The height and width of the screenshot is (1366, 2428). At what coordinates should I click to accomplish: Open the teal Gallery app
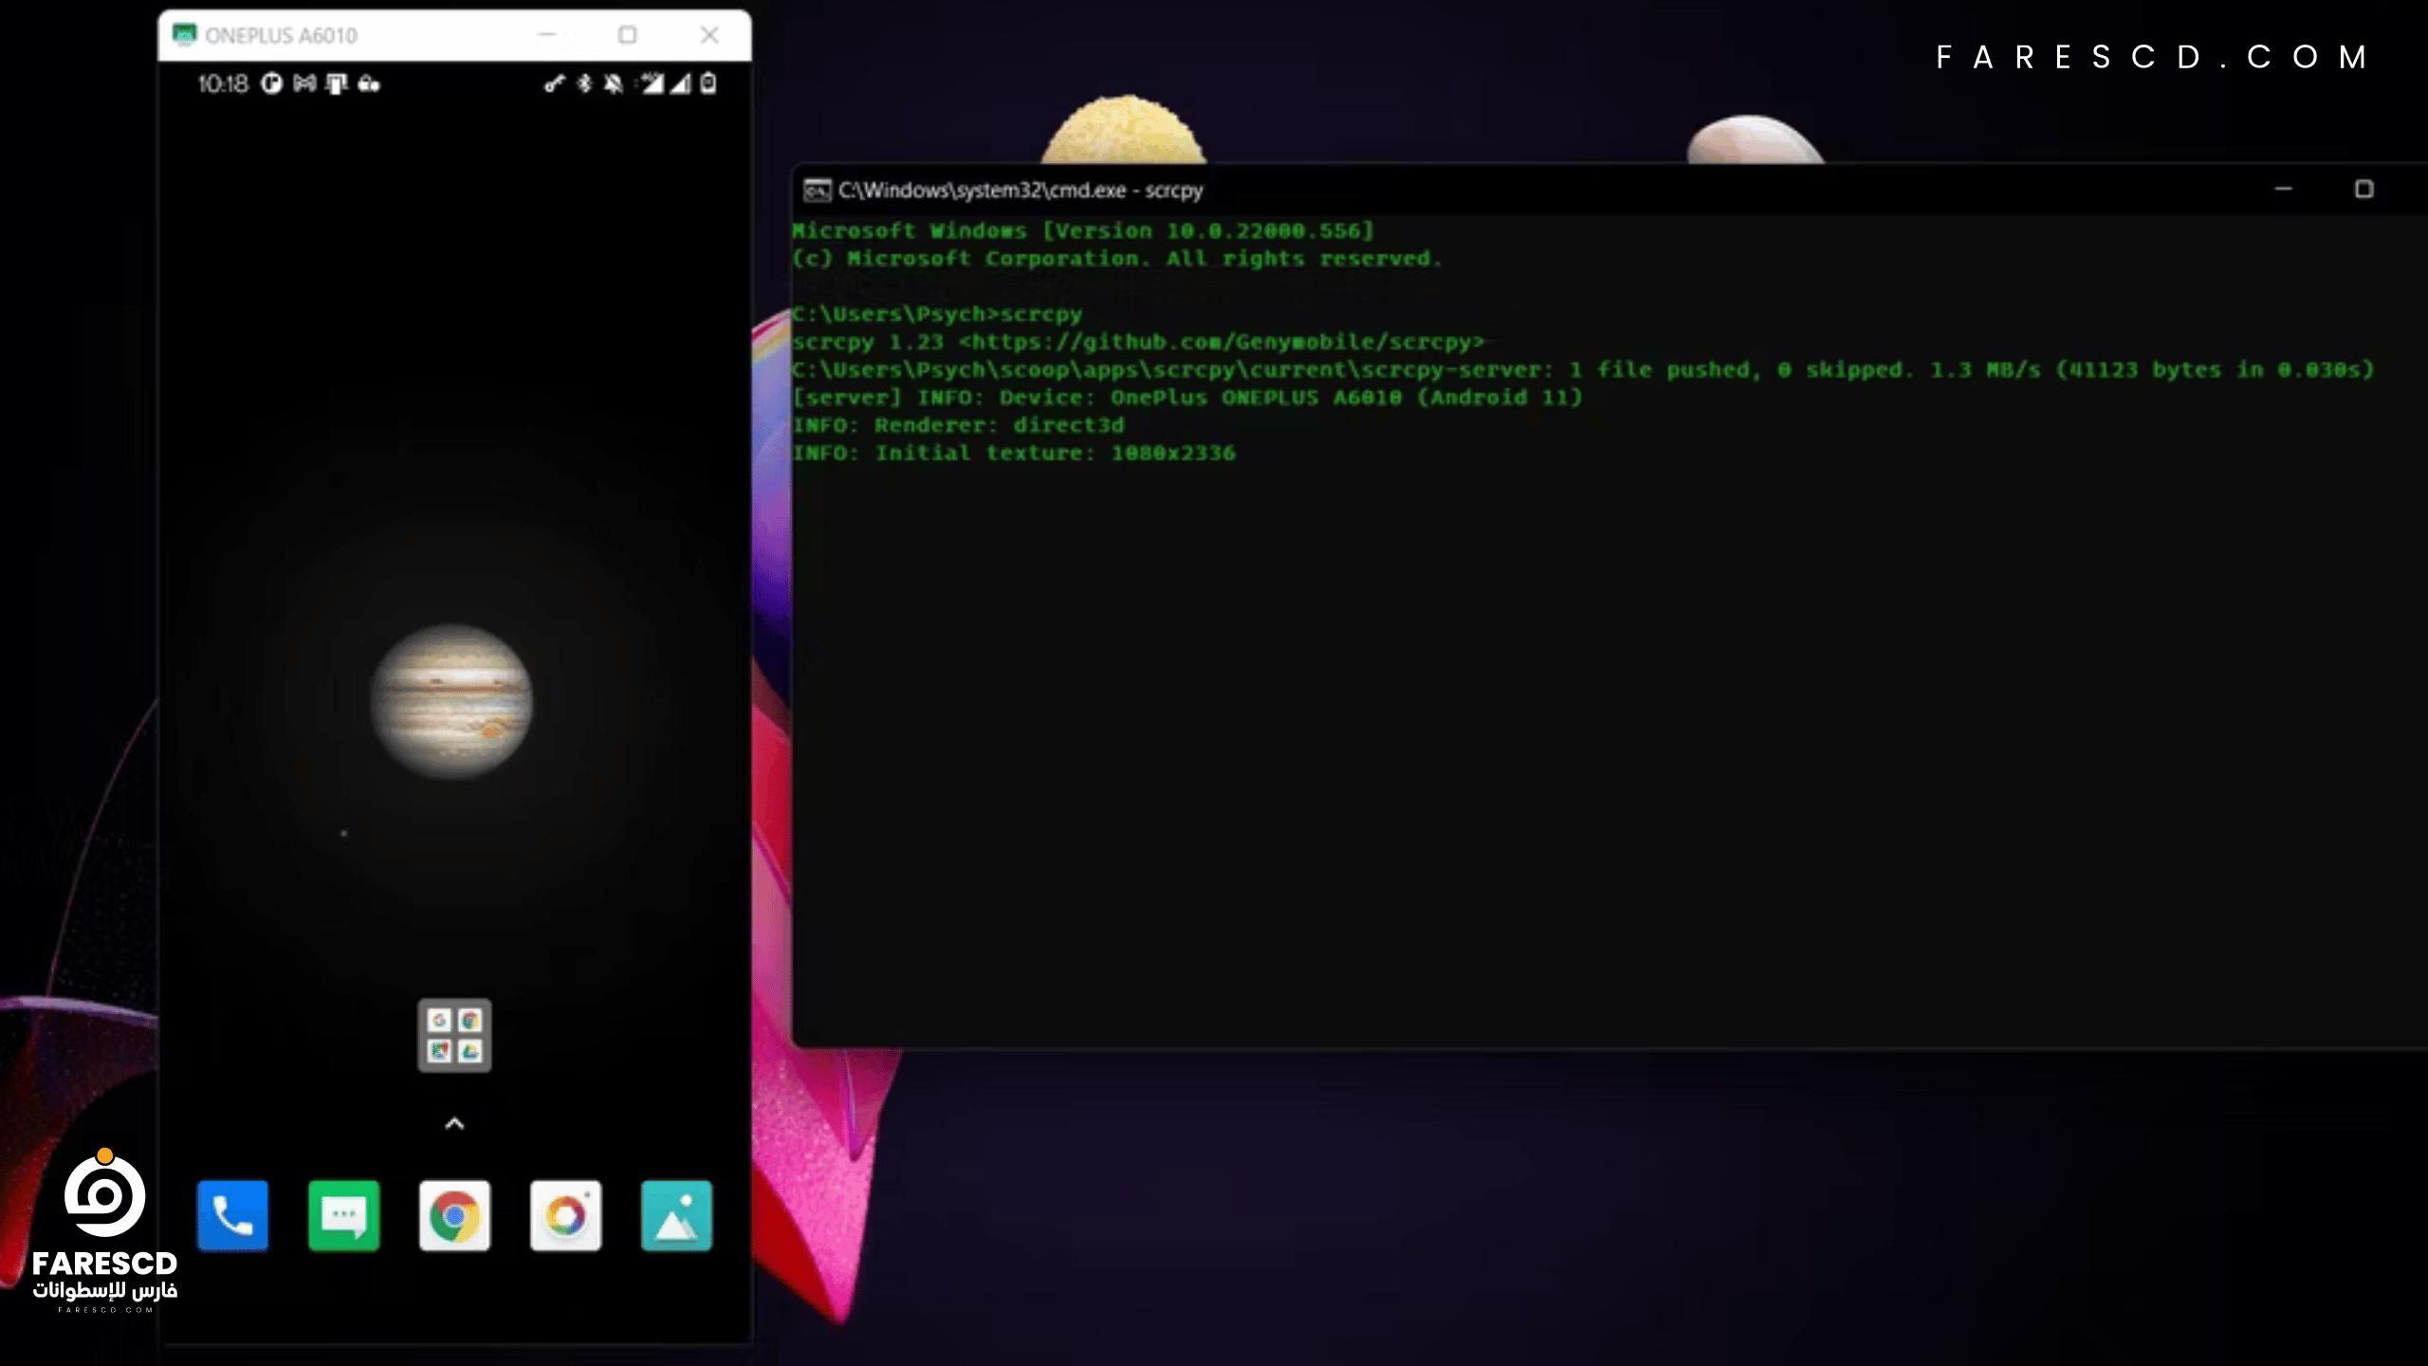(x=676, y=1215)
